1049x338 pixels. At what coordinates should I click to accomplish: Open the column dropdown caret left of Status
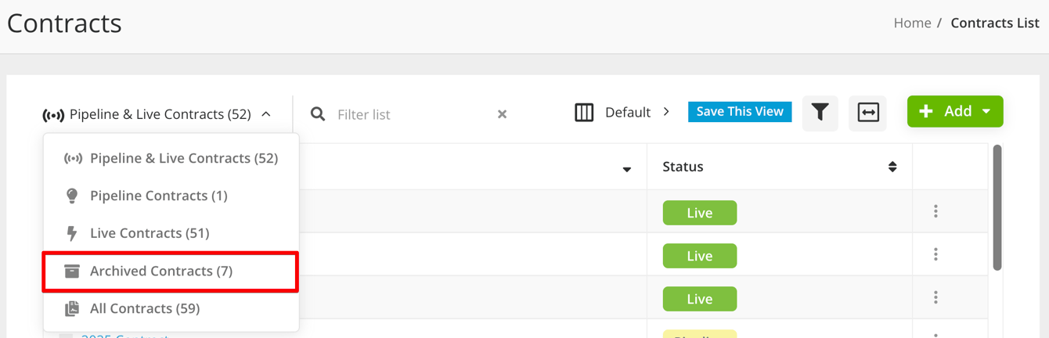(626, 170)
